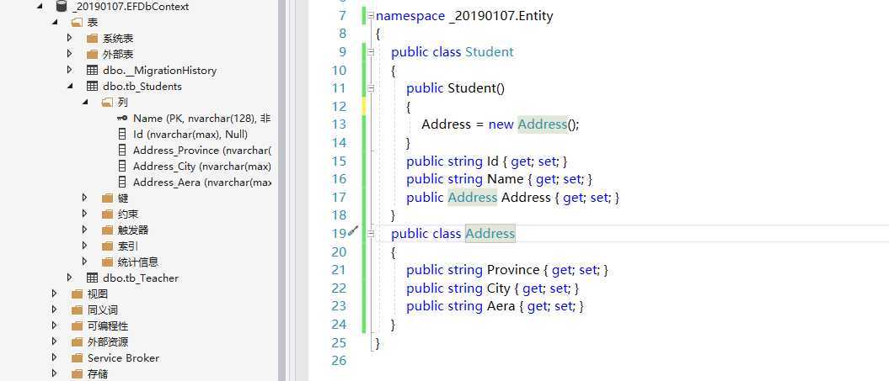Click the Address class name on line 19
The image size is (889, 381).
point(490,233)
